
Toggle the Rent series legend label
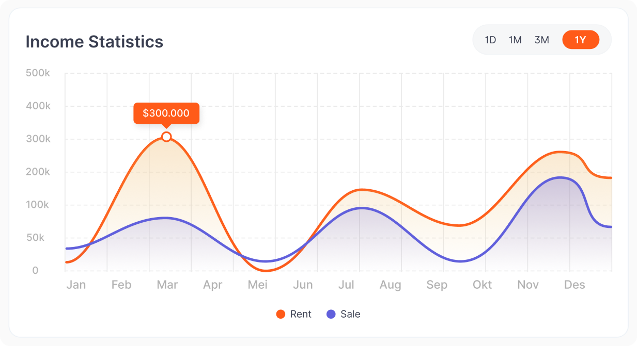point(301,314)
